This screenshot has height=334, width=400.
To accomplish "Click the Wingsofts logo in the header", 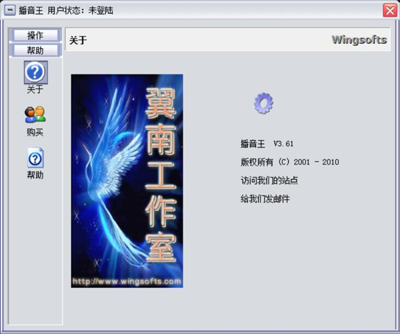I will (x=359, y=40).
